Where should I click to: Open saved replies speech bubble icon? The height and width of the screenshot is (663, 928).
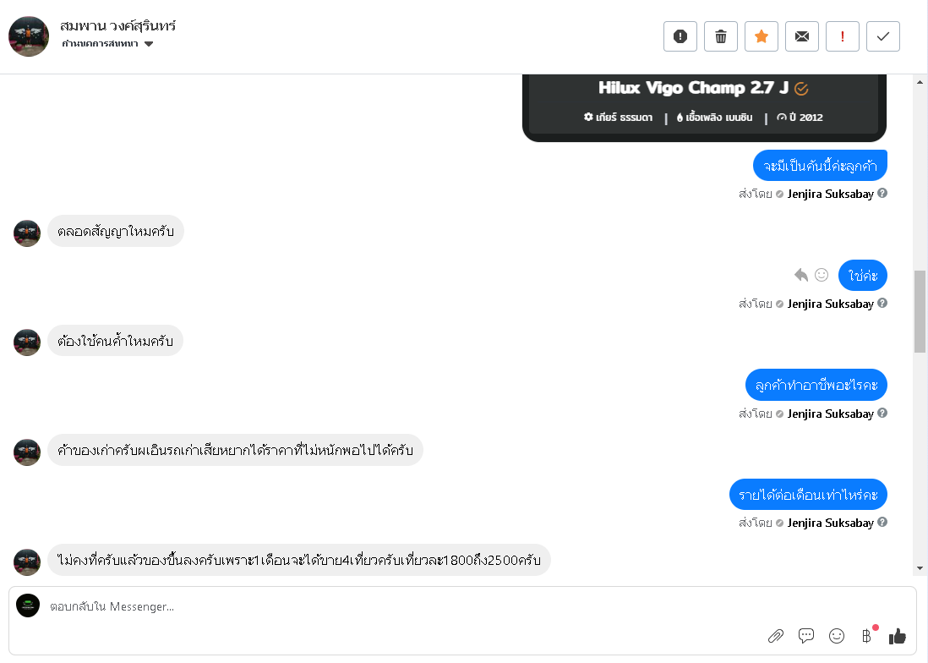[806, 636]
